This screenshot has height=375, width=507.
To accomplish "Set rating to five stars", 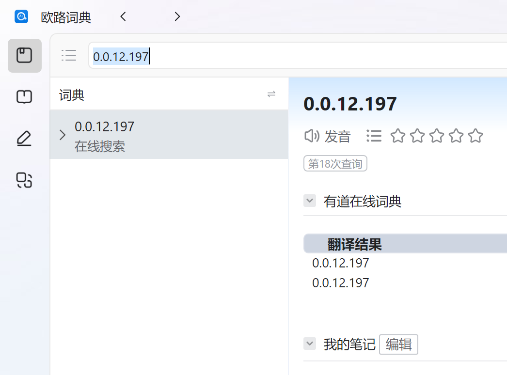I will point(475,136).
